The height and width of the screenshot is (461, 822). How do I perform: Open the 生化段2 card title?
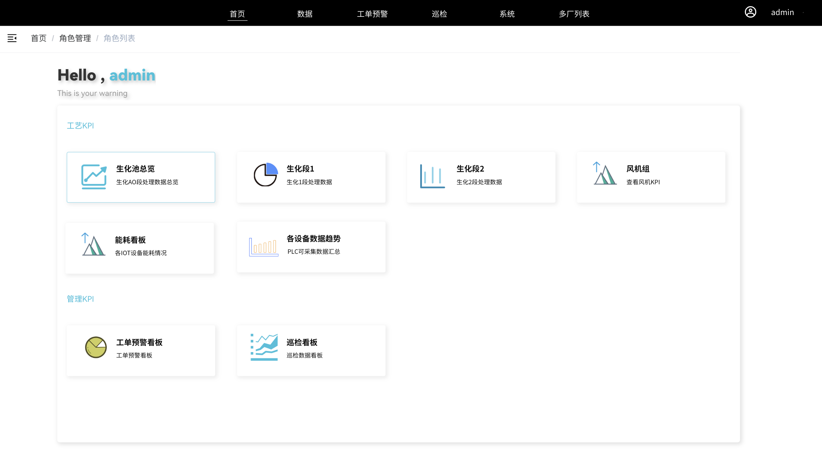[x=470, y=169]
